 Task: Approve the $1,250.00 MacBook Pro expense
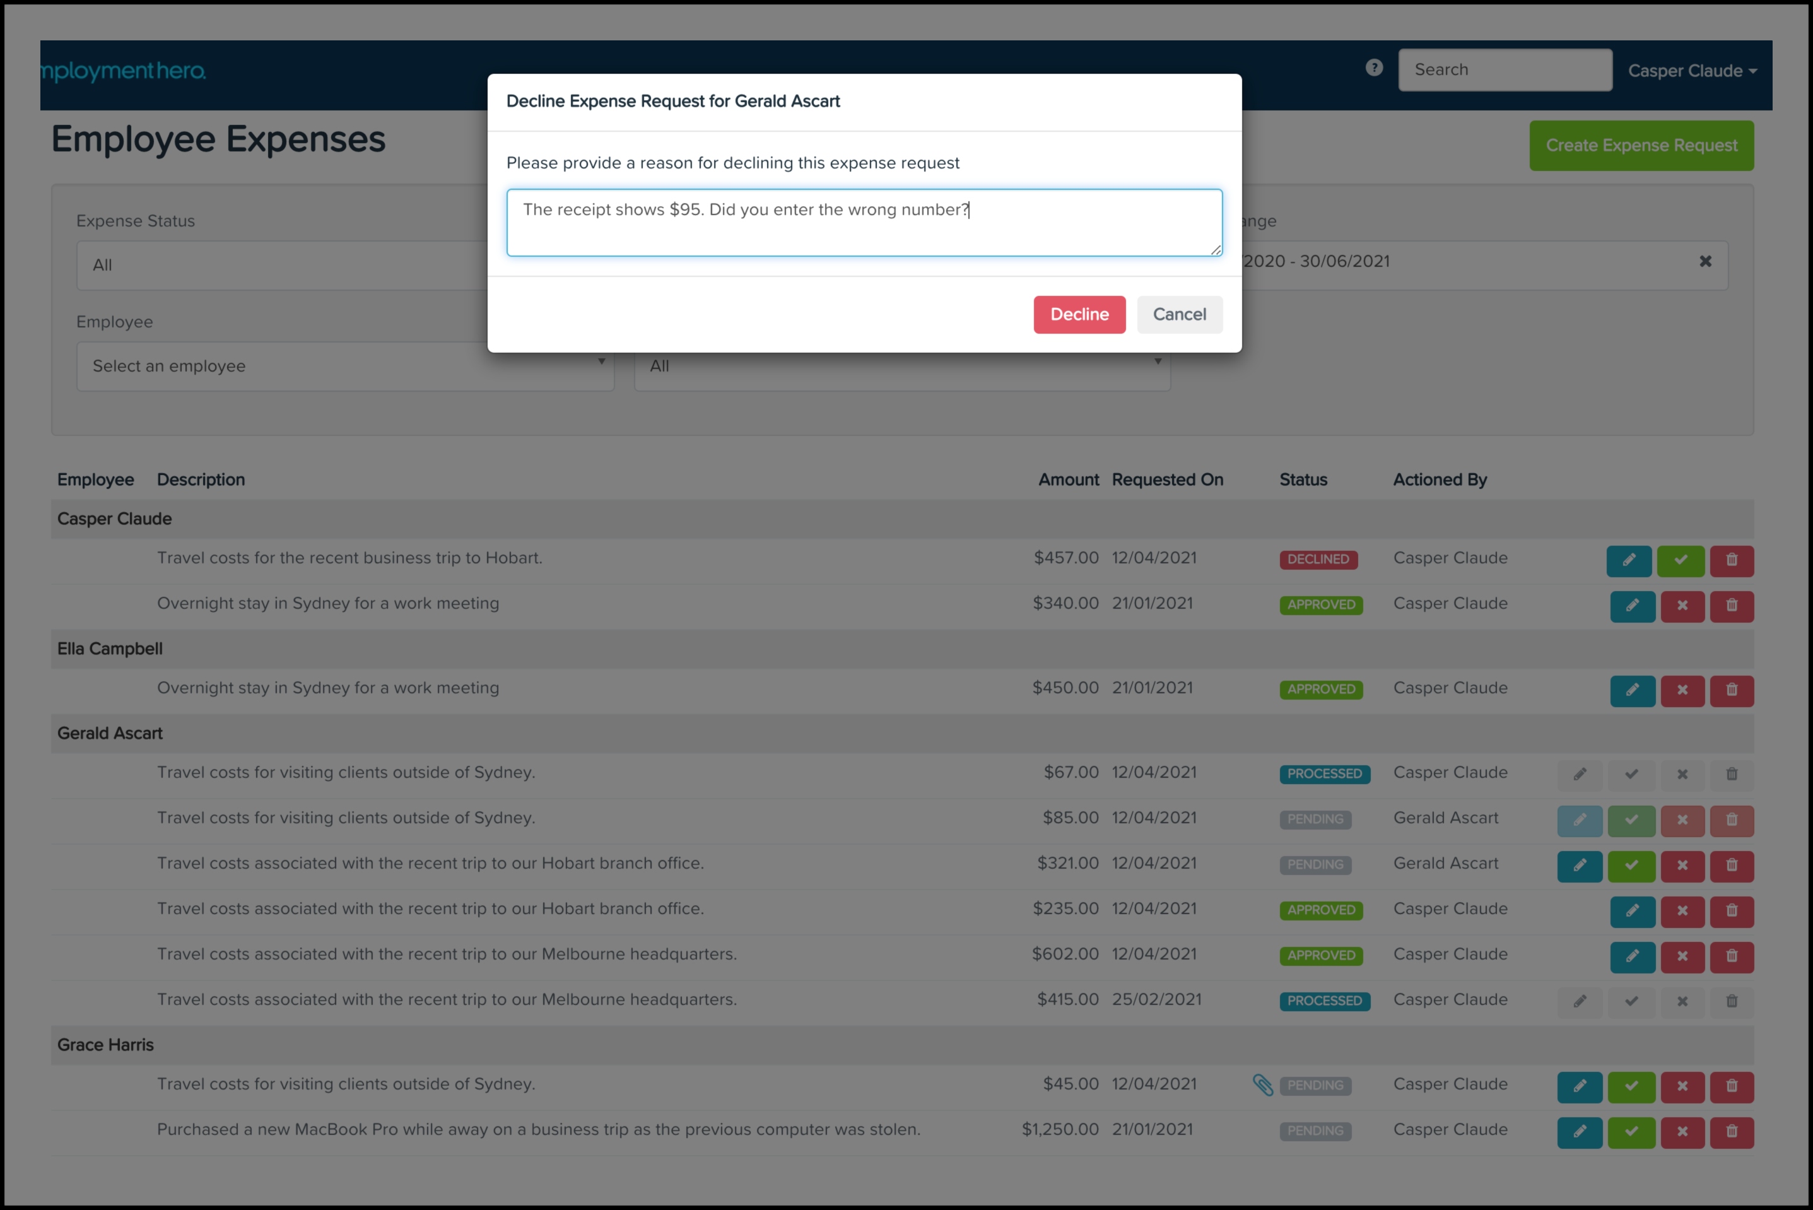click(1631, 1132)
